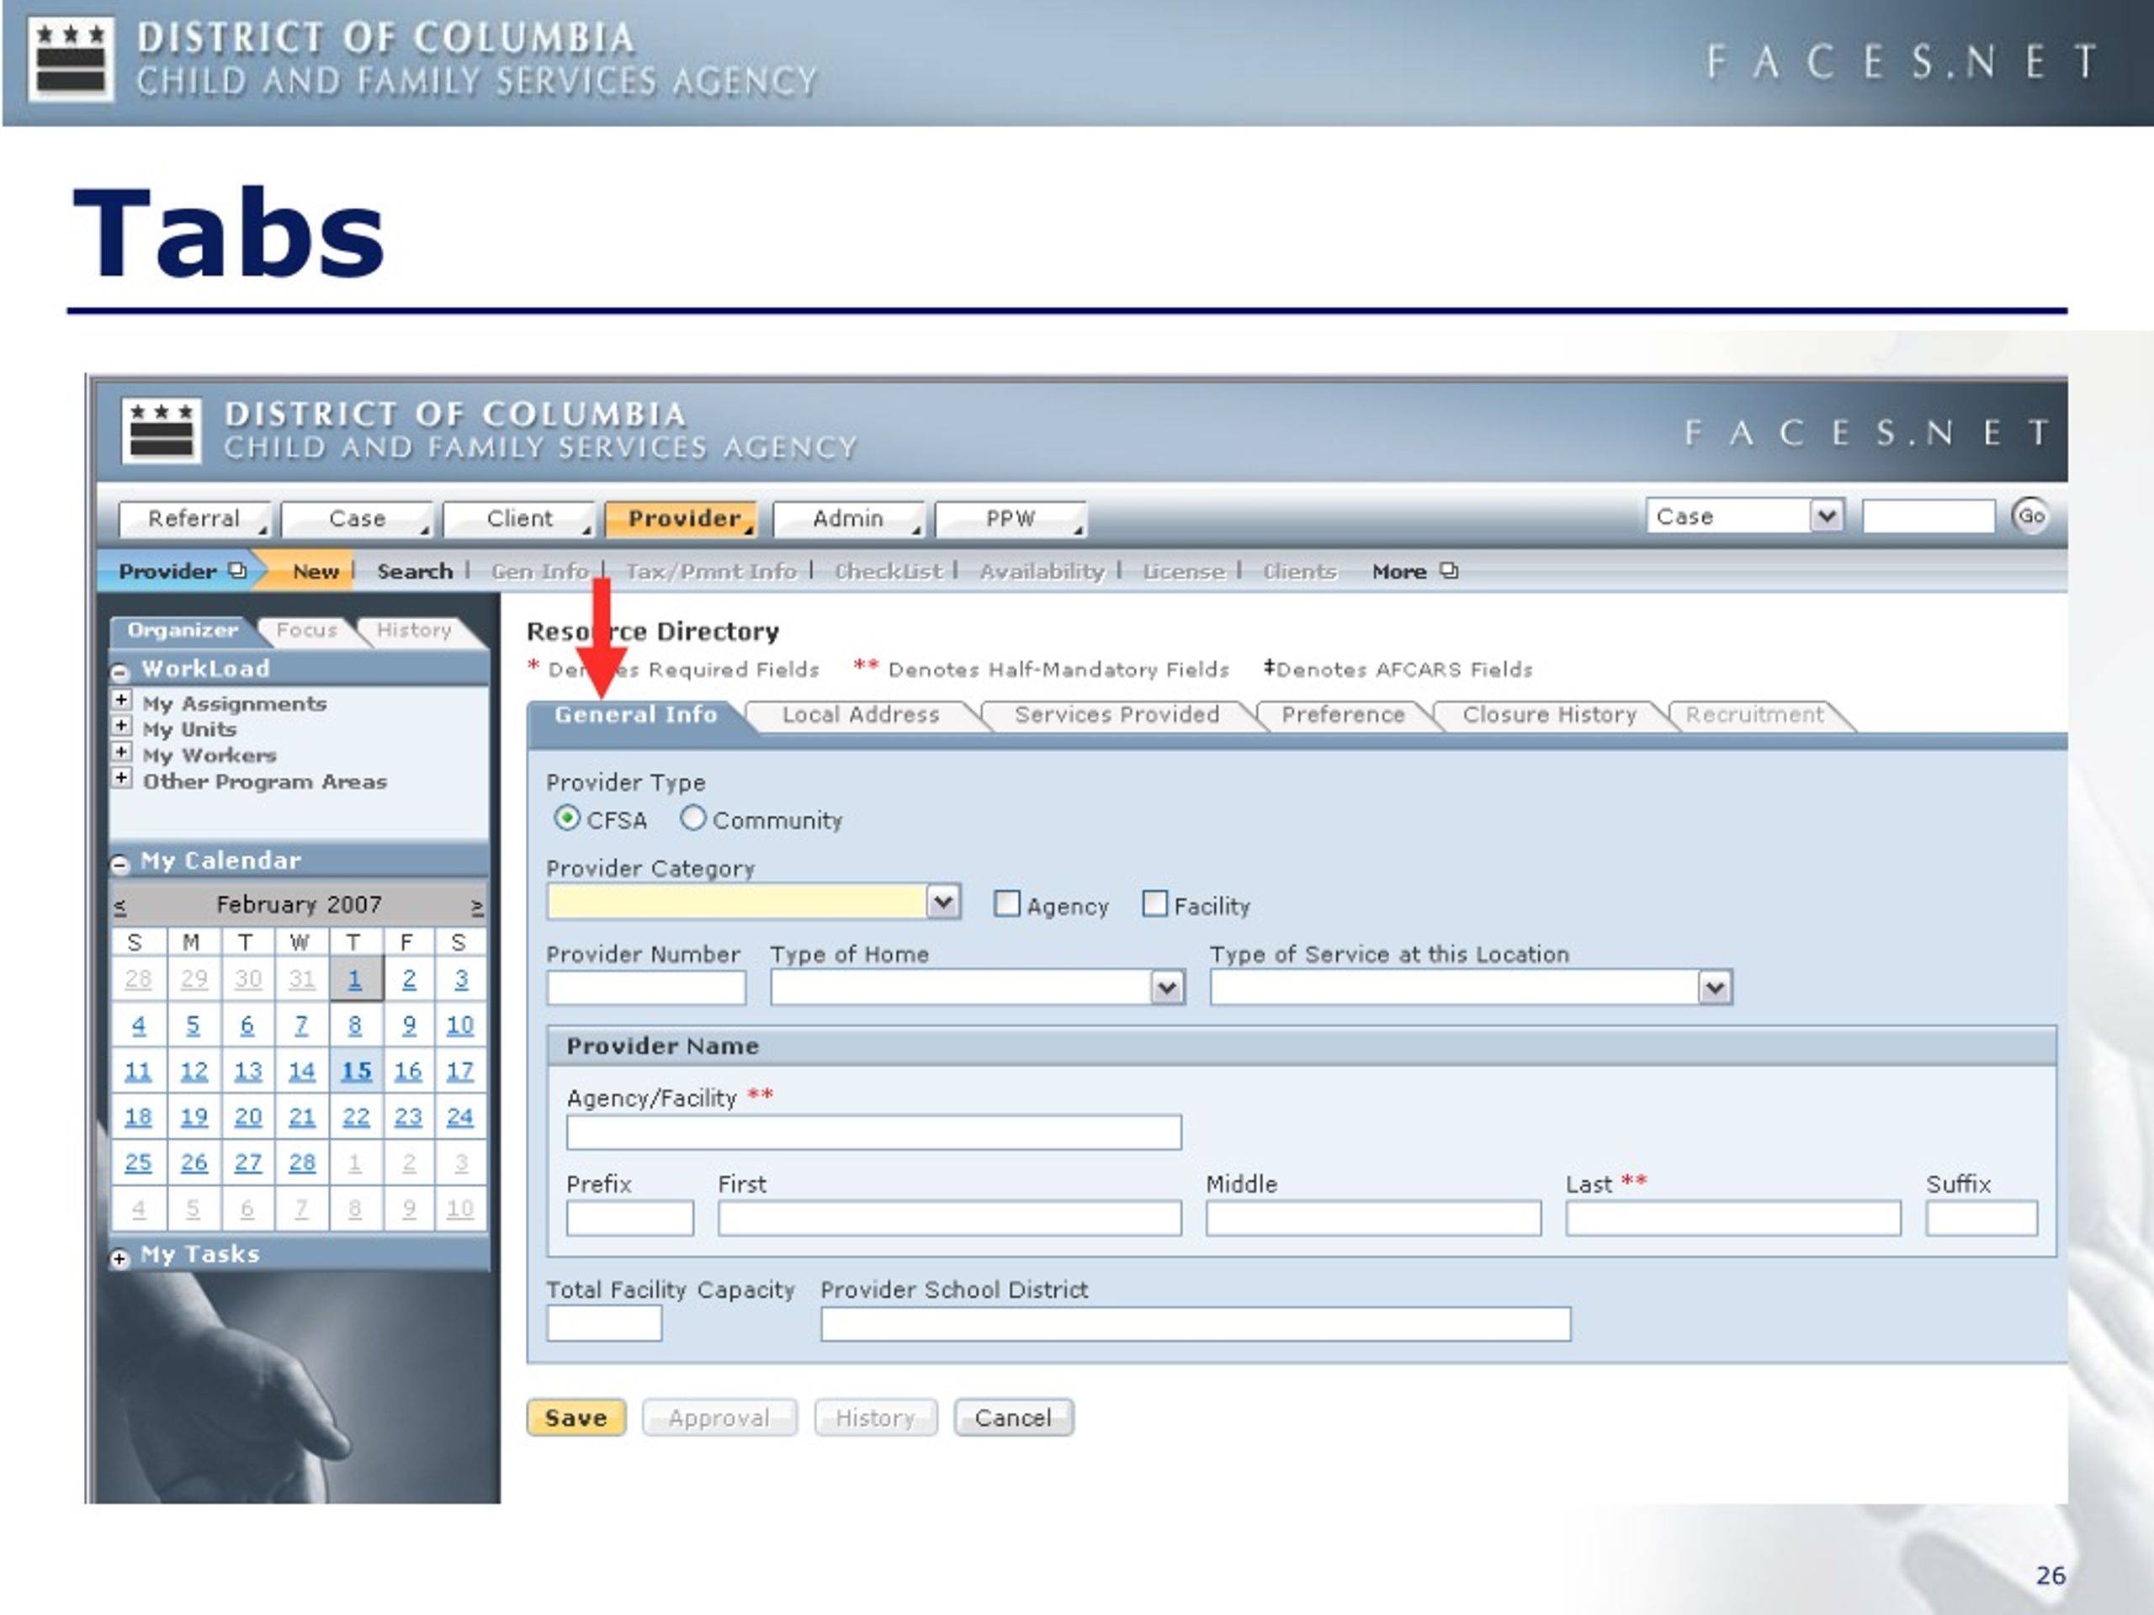Click the New submenu item
This screenshot has width=2154, height=1615.
tap(316, 571)
